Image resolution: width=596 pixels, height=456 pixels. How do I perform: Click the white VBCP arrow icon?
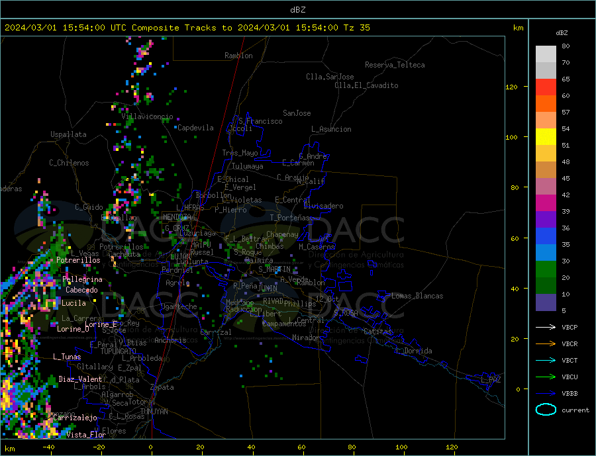546,327
